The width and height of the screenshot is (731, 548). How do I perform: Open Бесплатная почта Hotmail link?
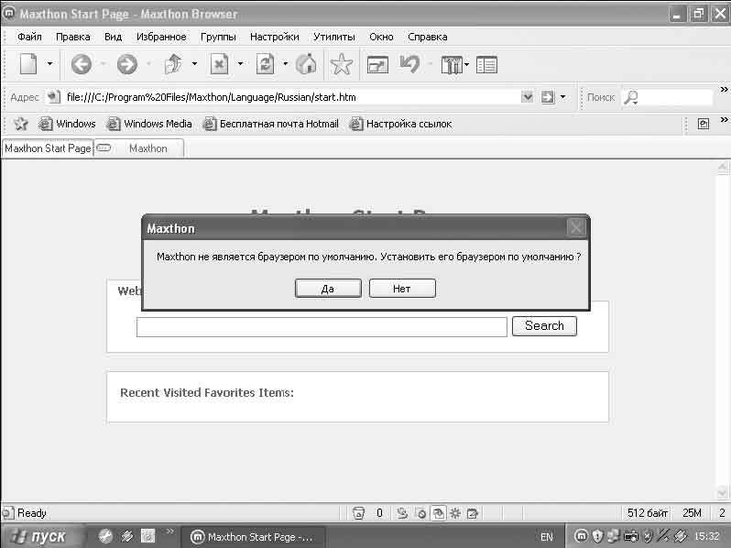click(270, 124)
